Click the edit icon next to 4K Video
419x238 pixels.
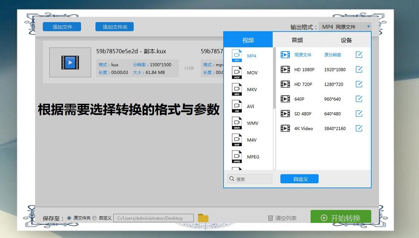pyautogui.click(x=359, y=128)
